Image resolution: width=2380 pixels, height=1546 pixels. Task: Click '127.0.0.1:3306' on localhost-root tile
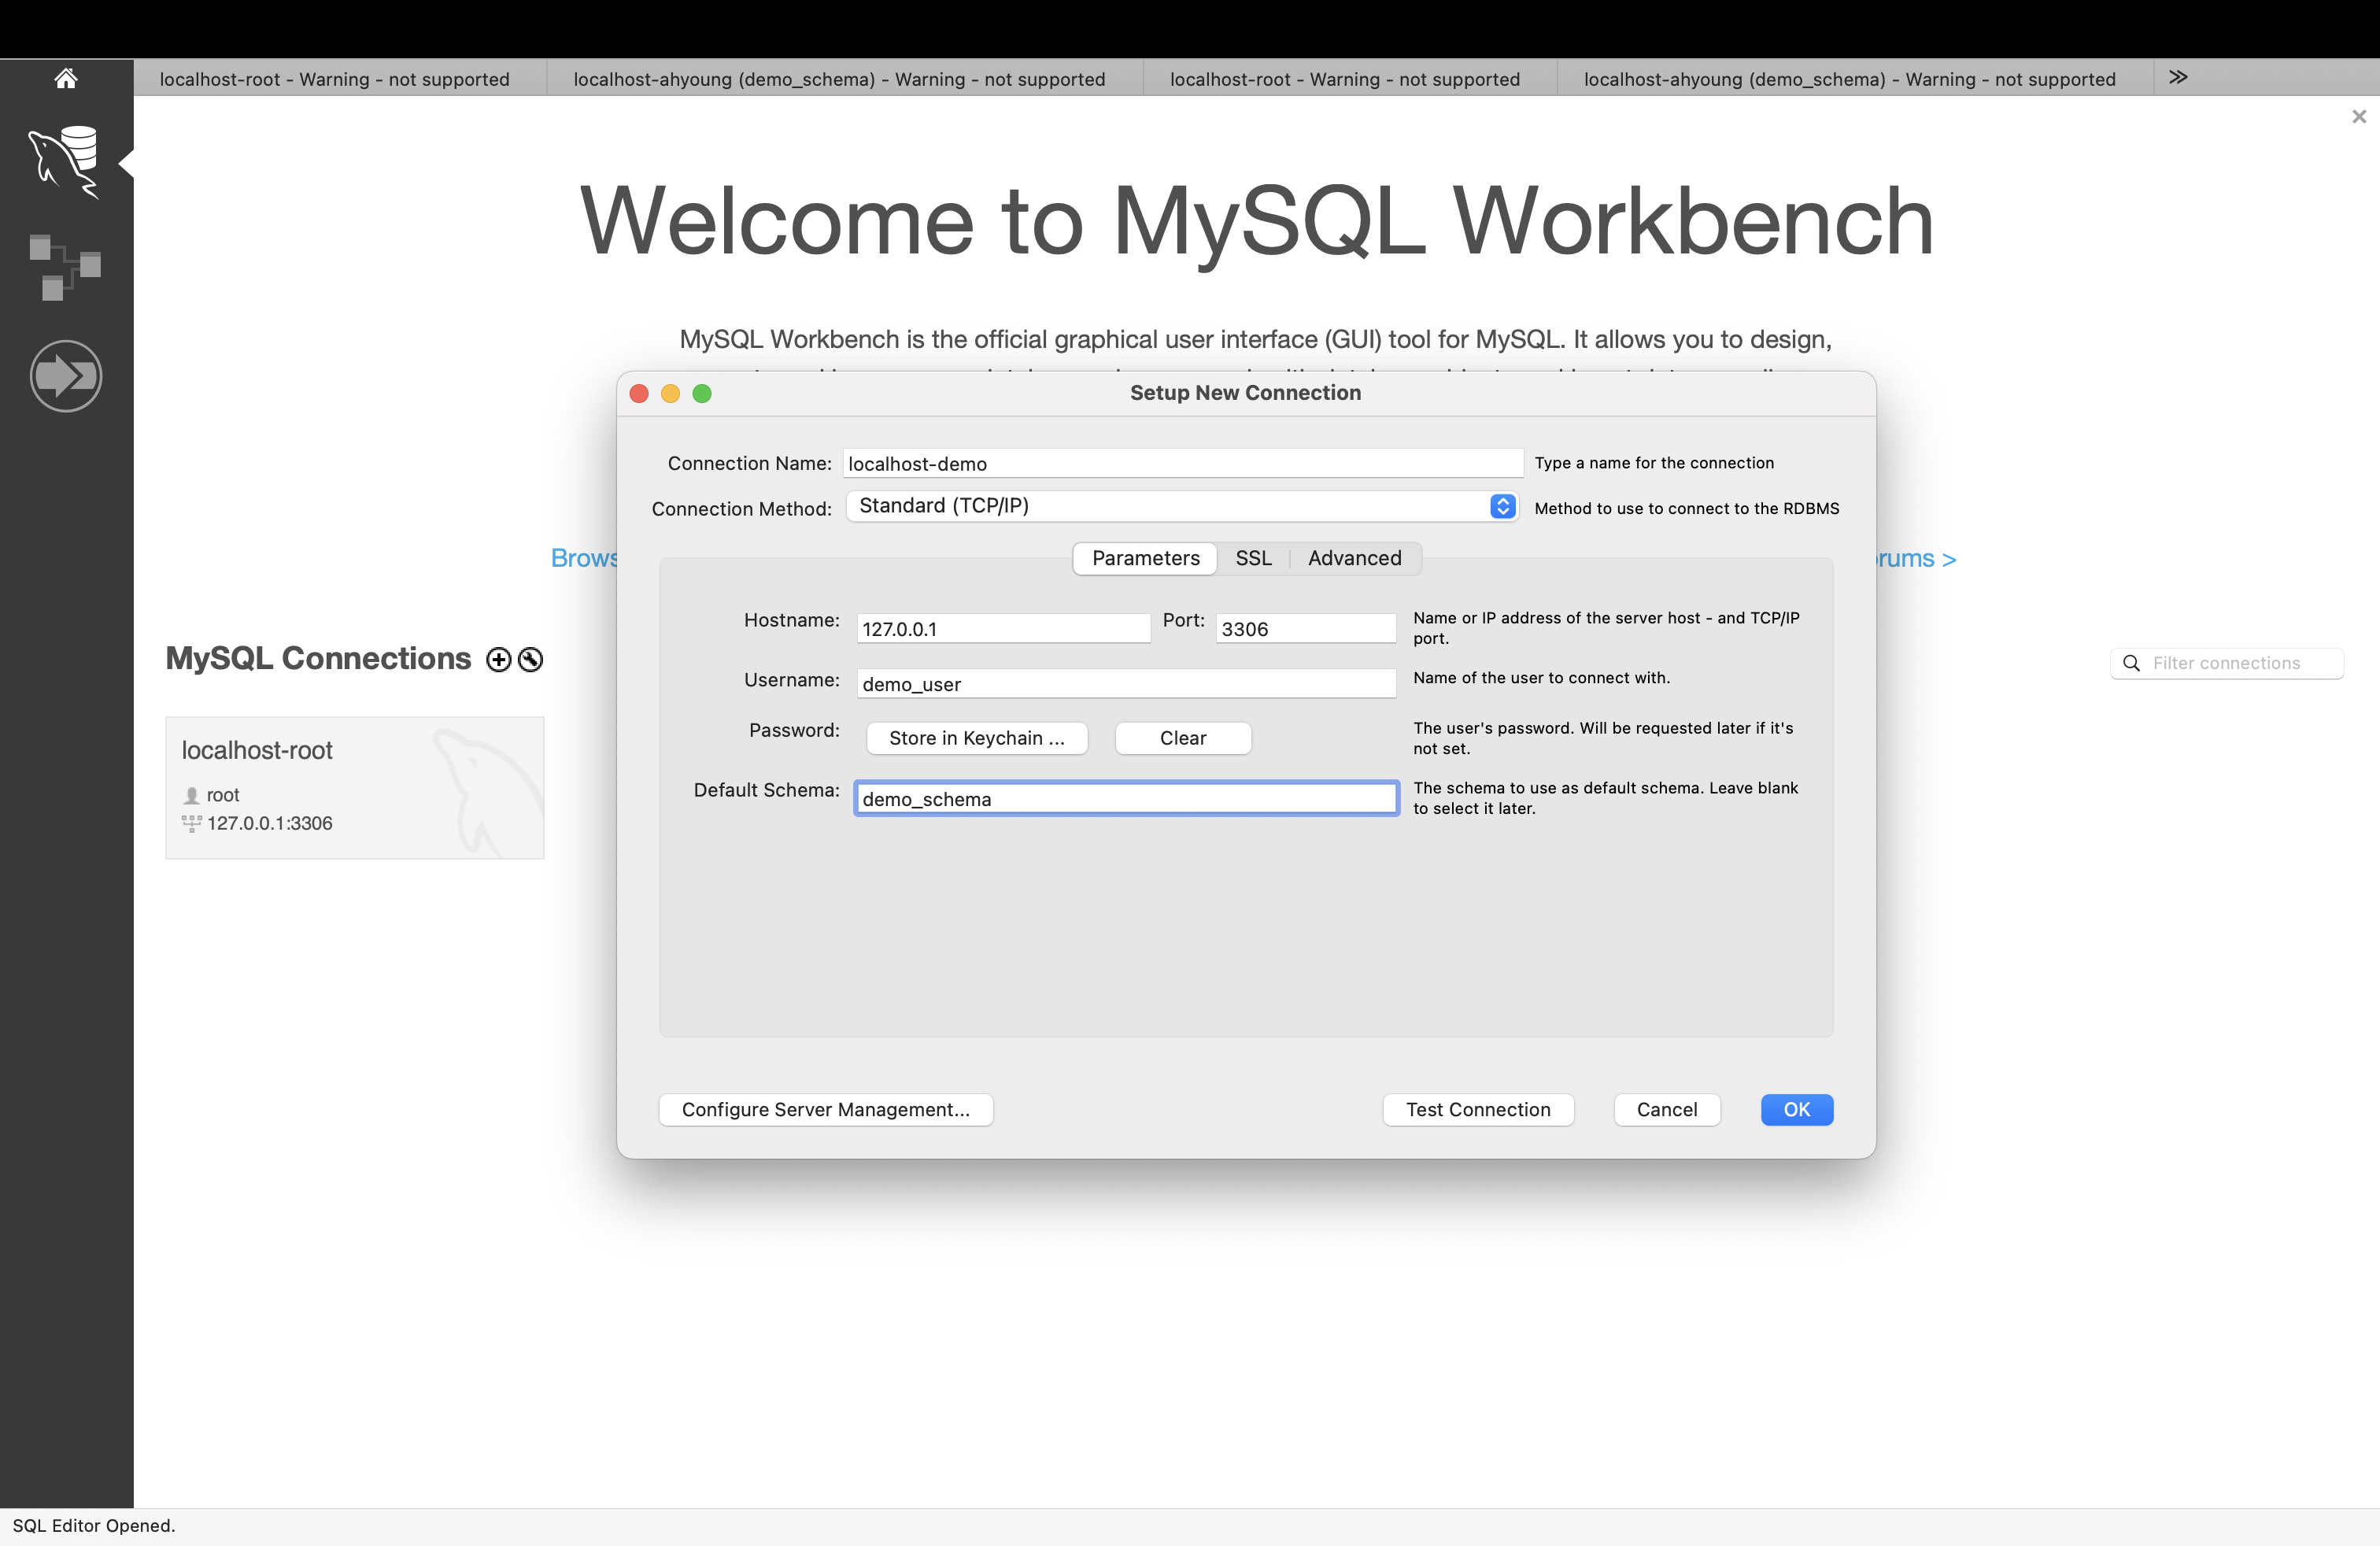click(x=270, y=823)
